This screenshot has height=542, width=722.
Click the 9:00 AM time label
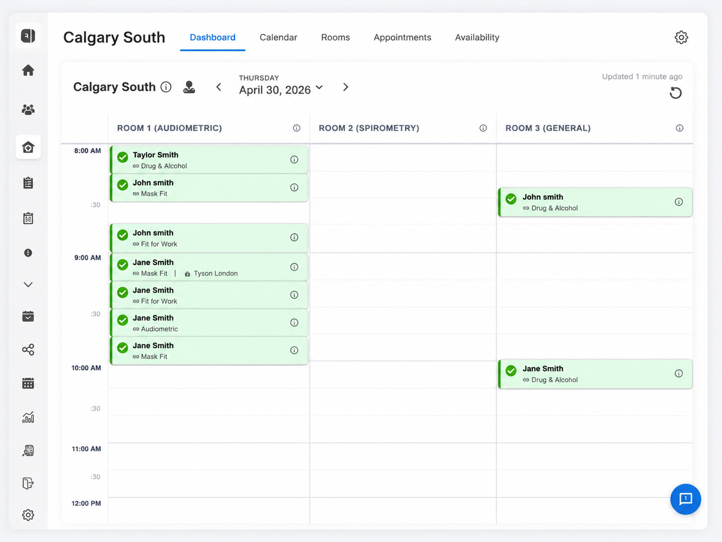(88, 258)
